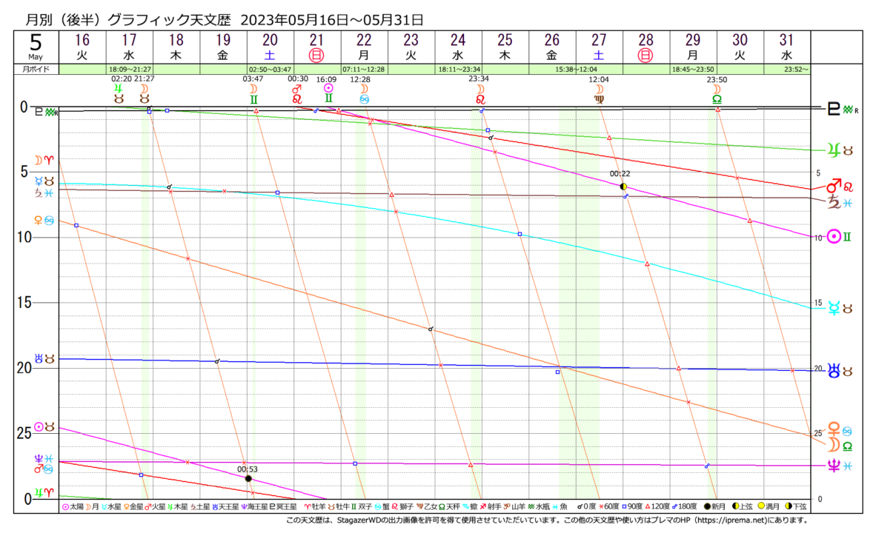This screenshot has height=533, width=876.
Task: Select the Sun Gemini ingress symbol at 16:09
Action: (328, 93)
